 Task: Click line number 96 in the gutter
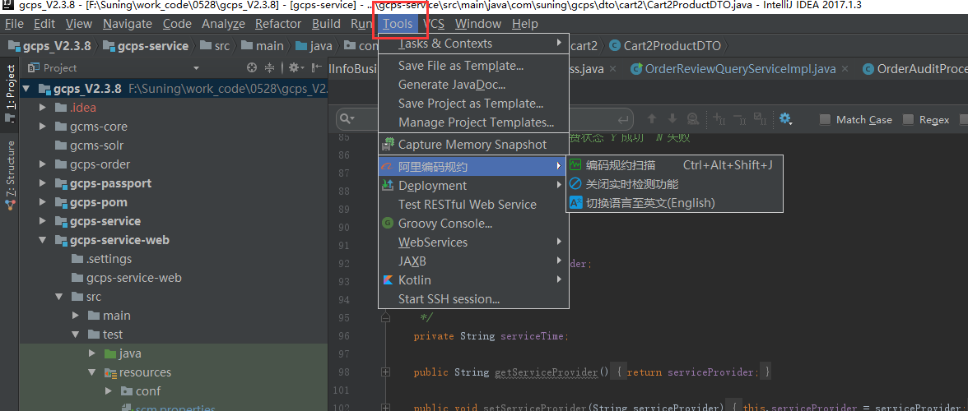344,336
